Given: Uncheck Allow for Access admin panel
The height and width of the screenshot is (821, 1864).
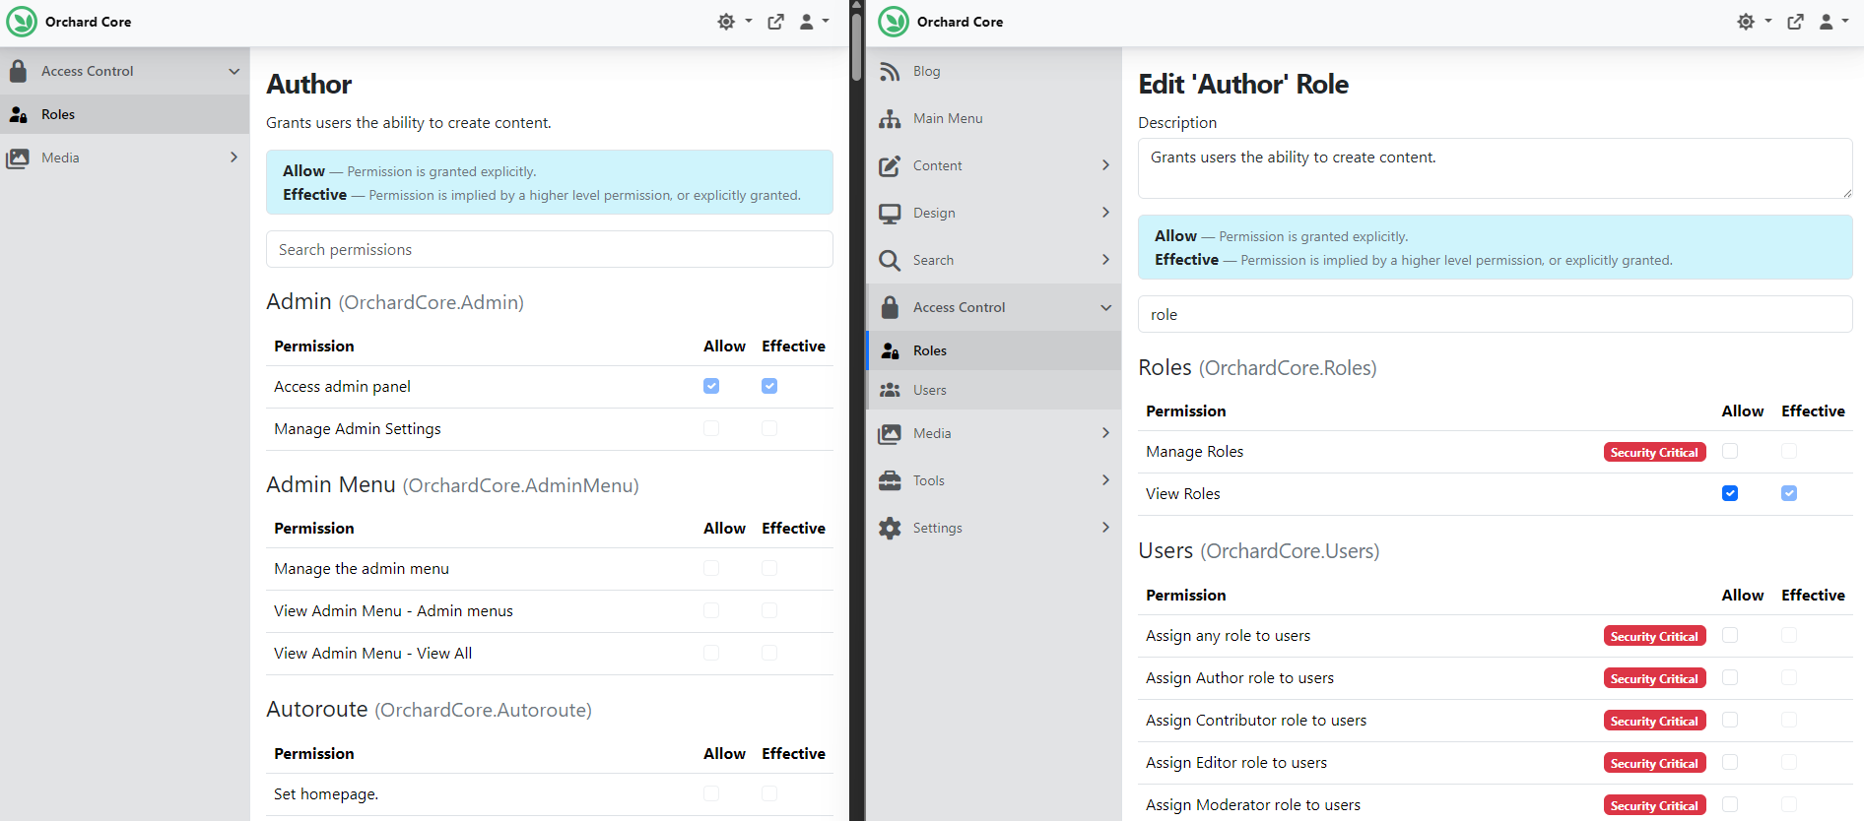Looking at the screenshot, I should [x=711, y=386].
